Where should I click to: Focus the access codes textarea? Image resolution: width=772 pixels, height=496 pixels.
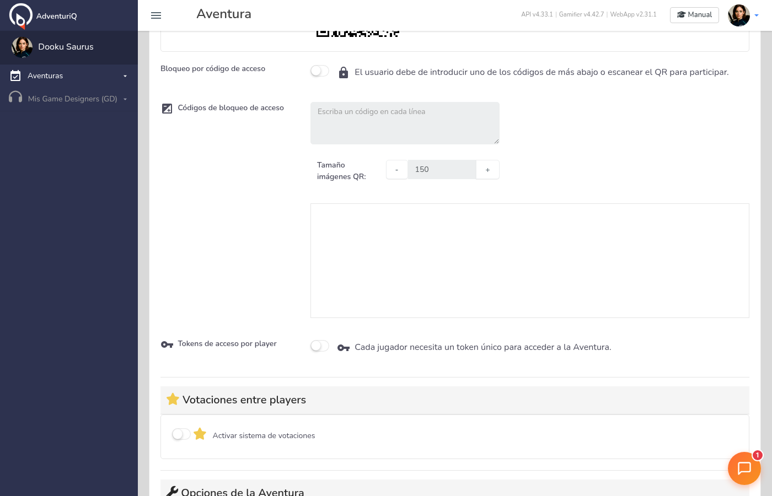pos(405,123)
